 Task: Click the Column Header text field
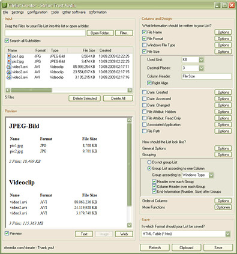[206, 76]
